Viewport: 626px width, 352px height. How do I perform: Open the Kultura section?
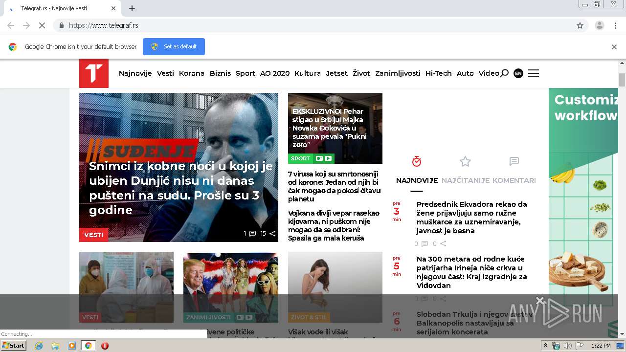[308, 73]
